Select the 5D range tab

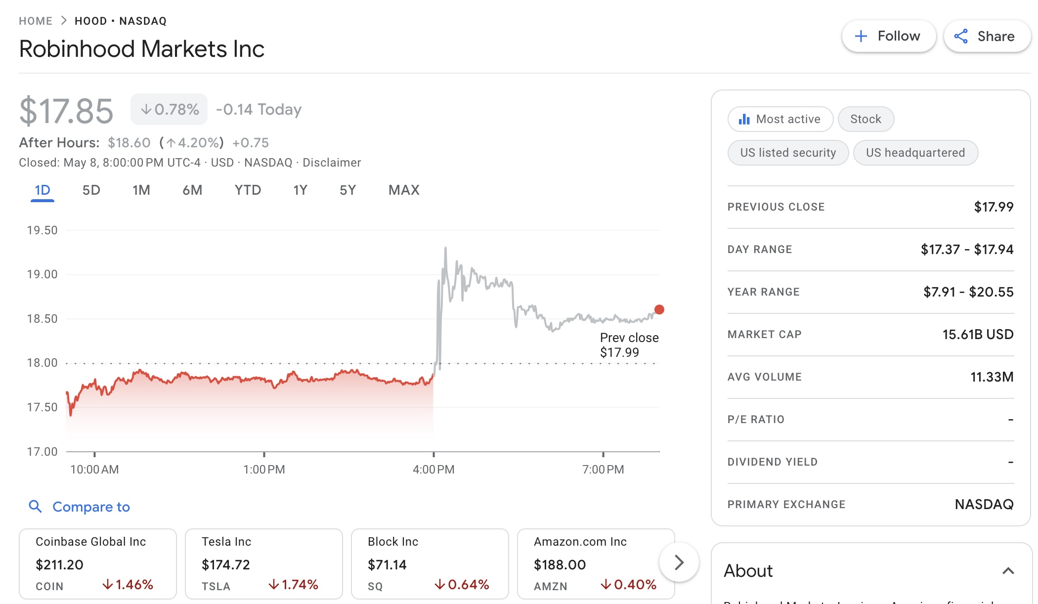pyautogui.click(x=91, y=190)
